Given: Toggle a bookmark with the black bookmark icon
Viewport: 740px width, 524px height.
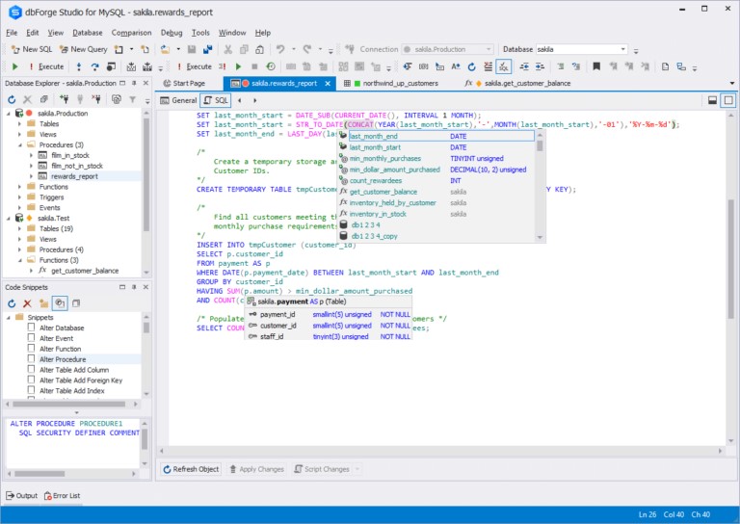Looking at the screenshot, I should [x=596, y=66].
